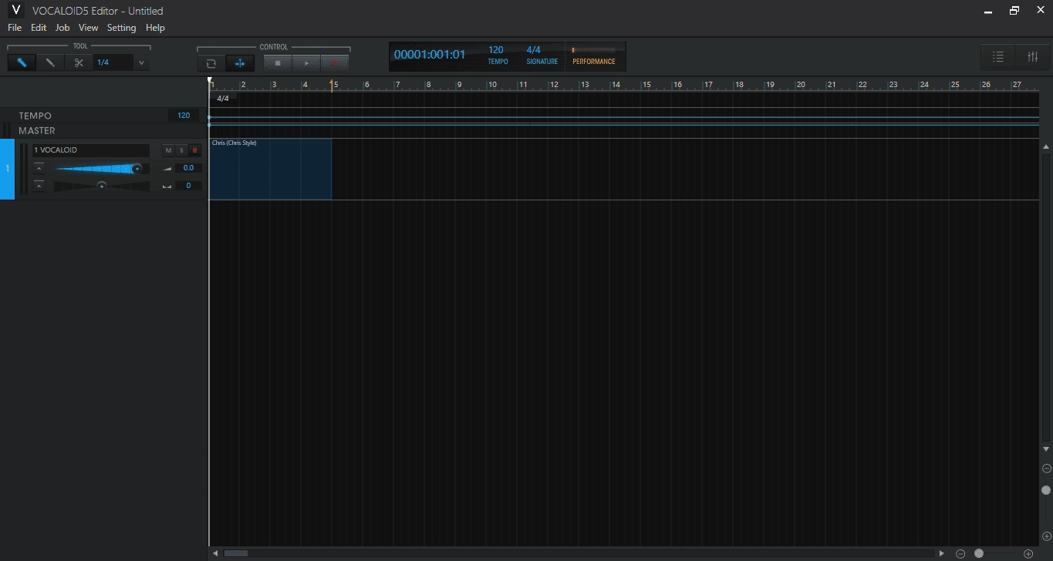The image size is (1053, 561).
Task: Click the vertical zoom slider handle
Action: 1046,490
